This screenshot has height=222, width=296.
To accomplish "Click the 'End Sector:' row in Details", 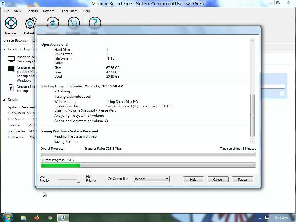I will point(21,137).
